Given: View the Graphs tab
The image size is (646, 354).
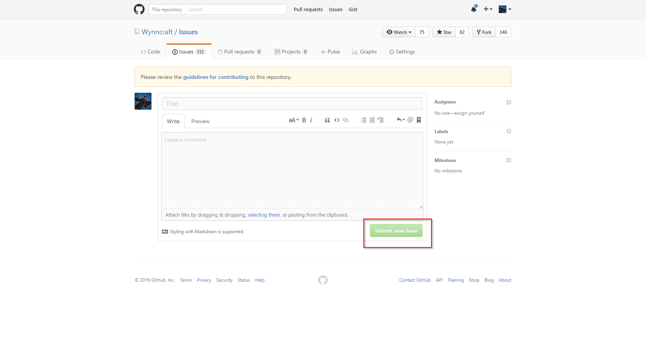Looking at the screenshot, I should click(365, 52).
